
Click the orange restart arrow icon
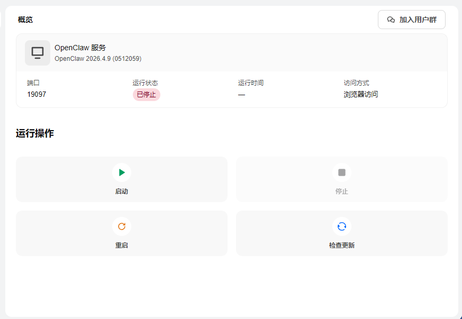[x=122, y=226]
